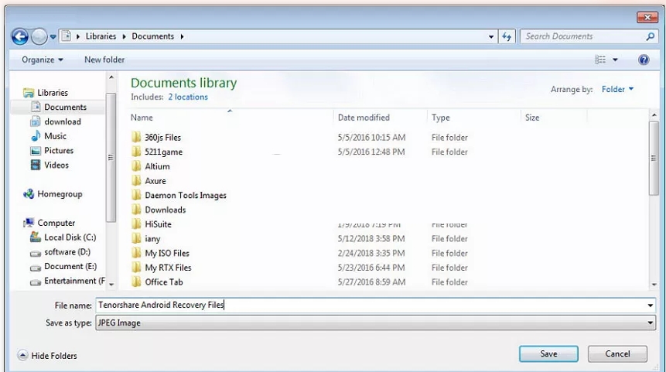Open Homegroup in navigation pane

click(60, 194)
